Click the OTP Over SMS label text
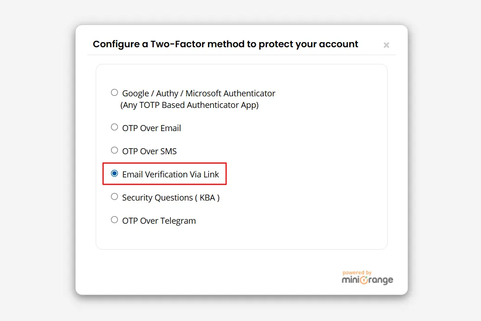Viewport: 481px width, 321px height. coord(149,151)
